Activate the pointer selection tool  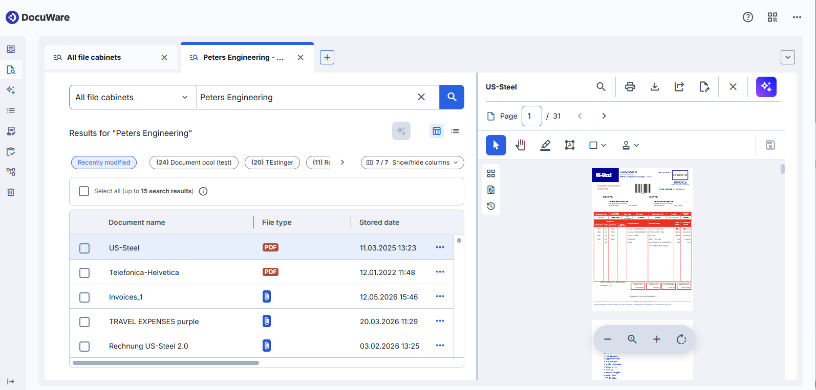coord(496,145)
